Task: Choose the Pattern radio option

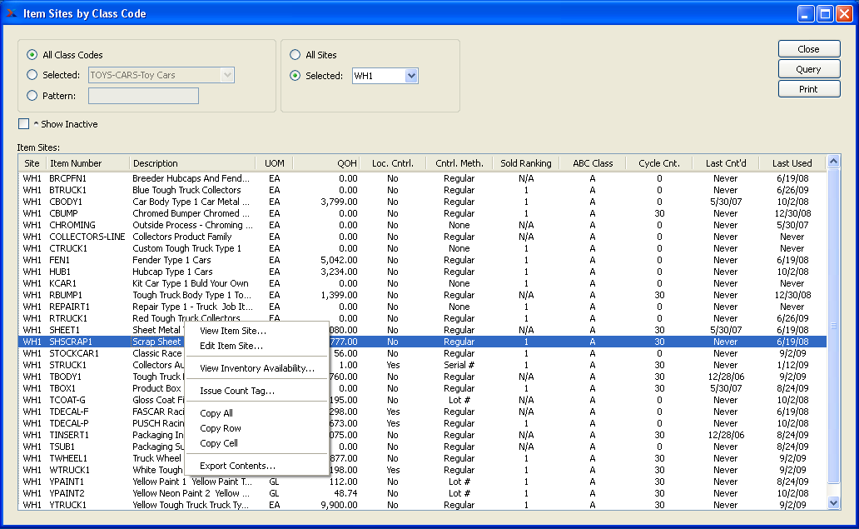Action: (32, 96)
